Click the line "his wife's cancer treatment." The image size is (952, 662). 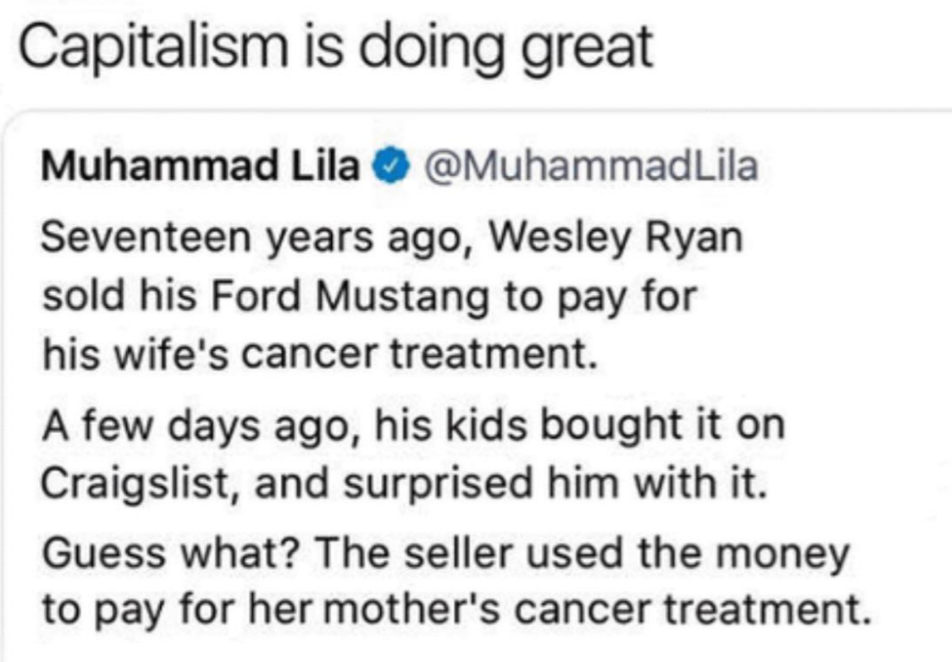[319, 356]
